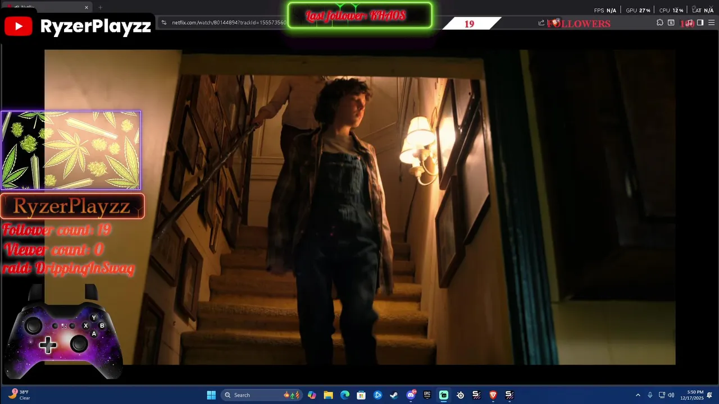Launch Copilot from the taskbar
Image resolution: width=719 pixels, height=404 pixels.
tap(312, 395)
